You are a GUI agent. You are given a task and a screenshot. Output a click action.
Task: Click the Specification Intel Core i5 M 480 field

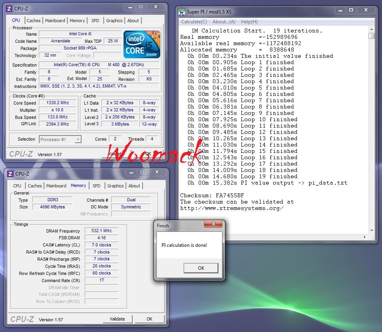99,65
